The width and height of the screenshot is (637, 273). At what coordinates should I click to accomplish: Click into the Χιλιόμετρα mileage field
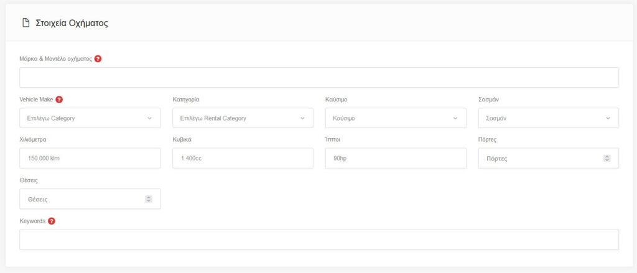[x=90, y=159]
